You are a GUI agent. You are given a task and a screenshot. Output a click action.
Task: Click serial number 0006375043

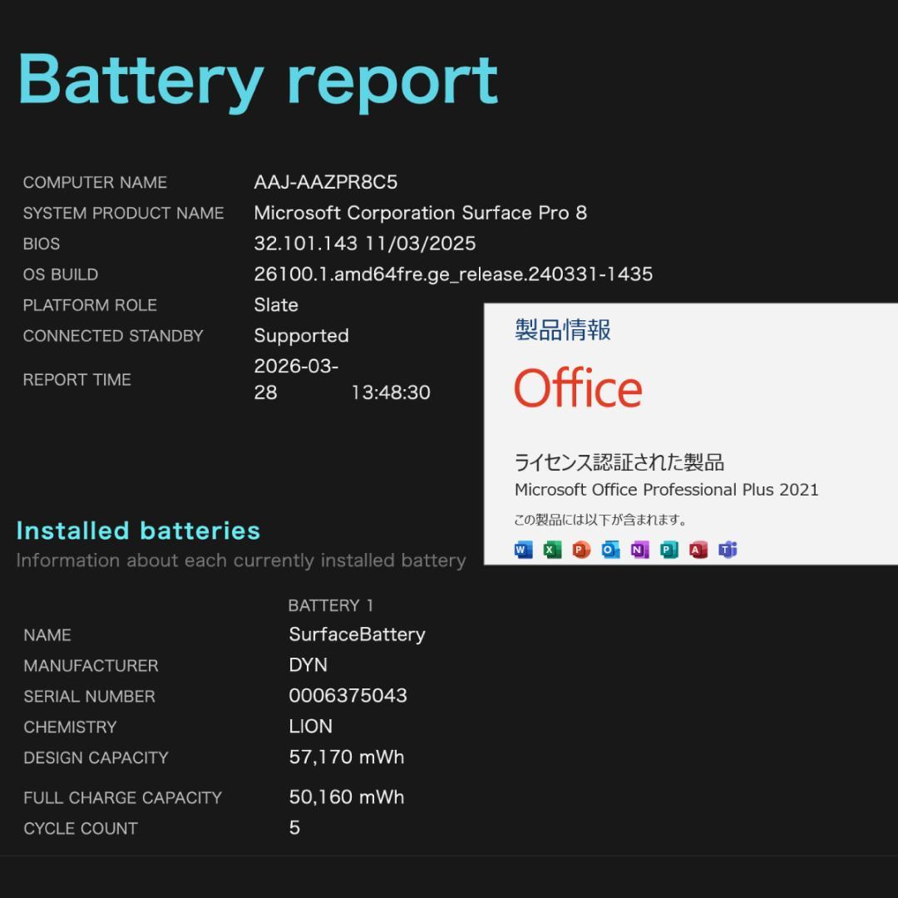pyautogui.click(x=348, y=696)
